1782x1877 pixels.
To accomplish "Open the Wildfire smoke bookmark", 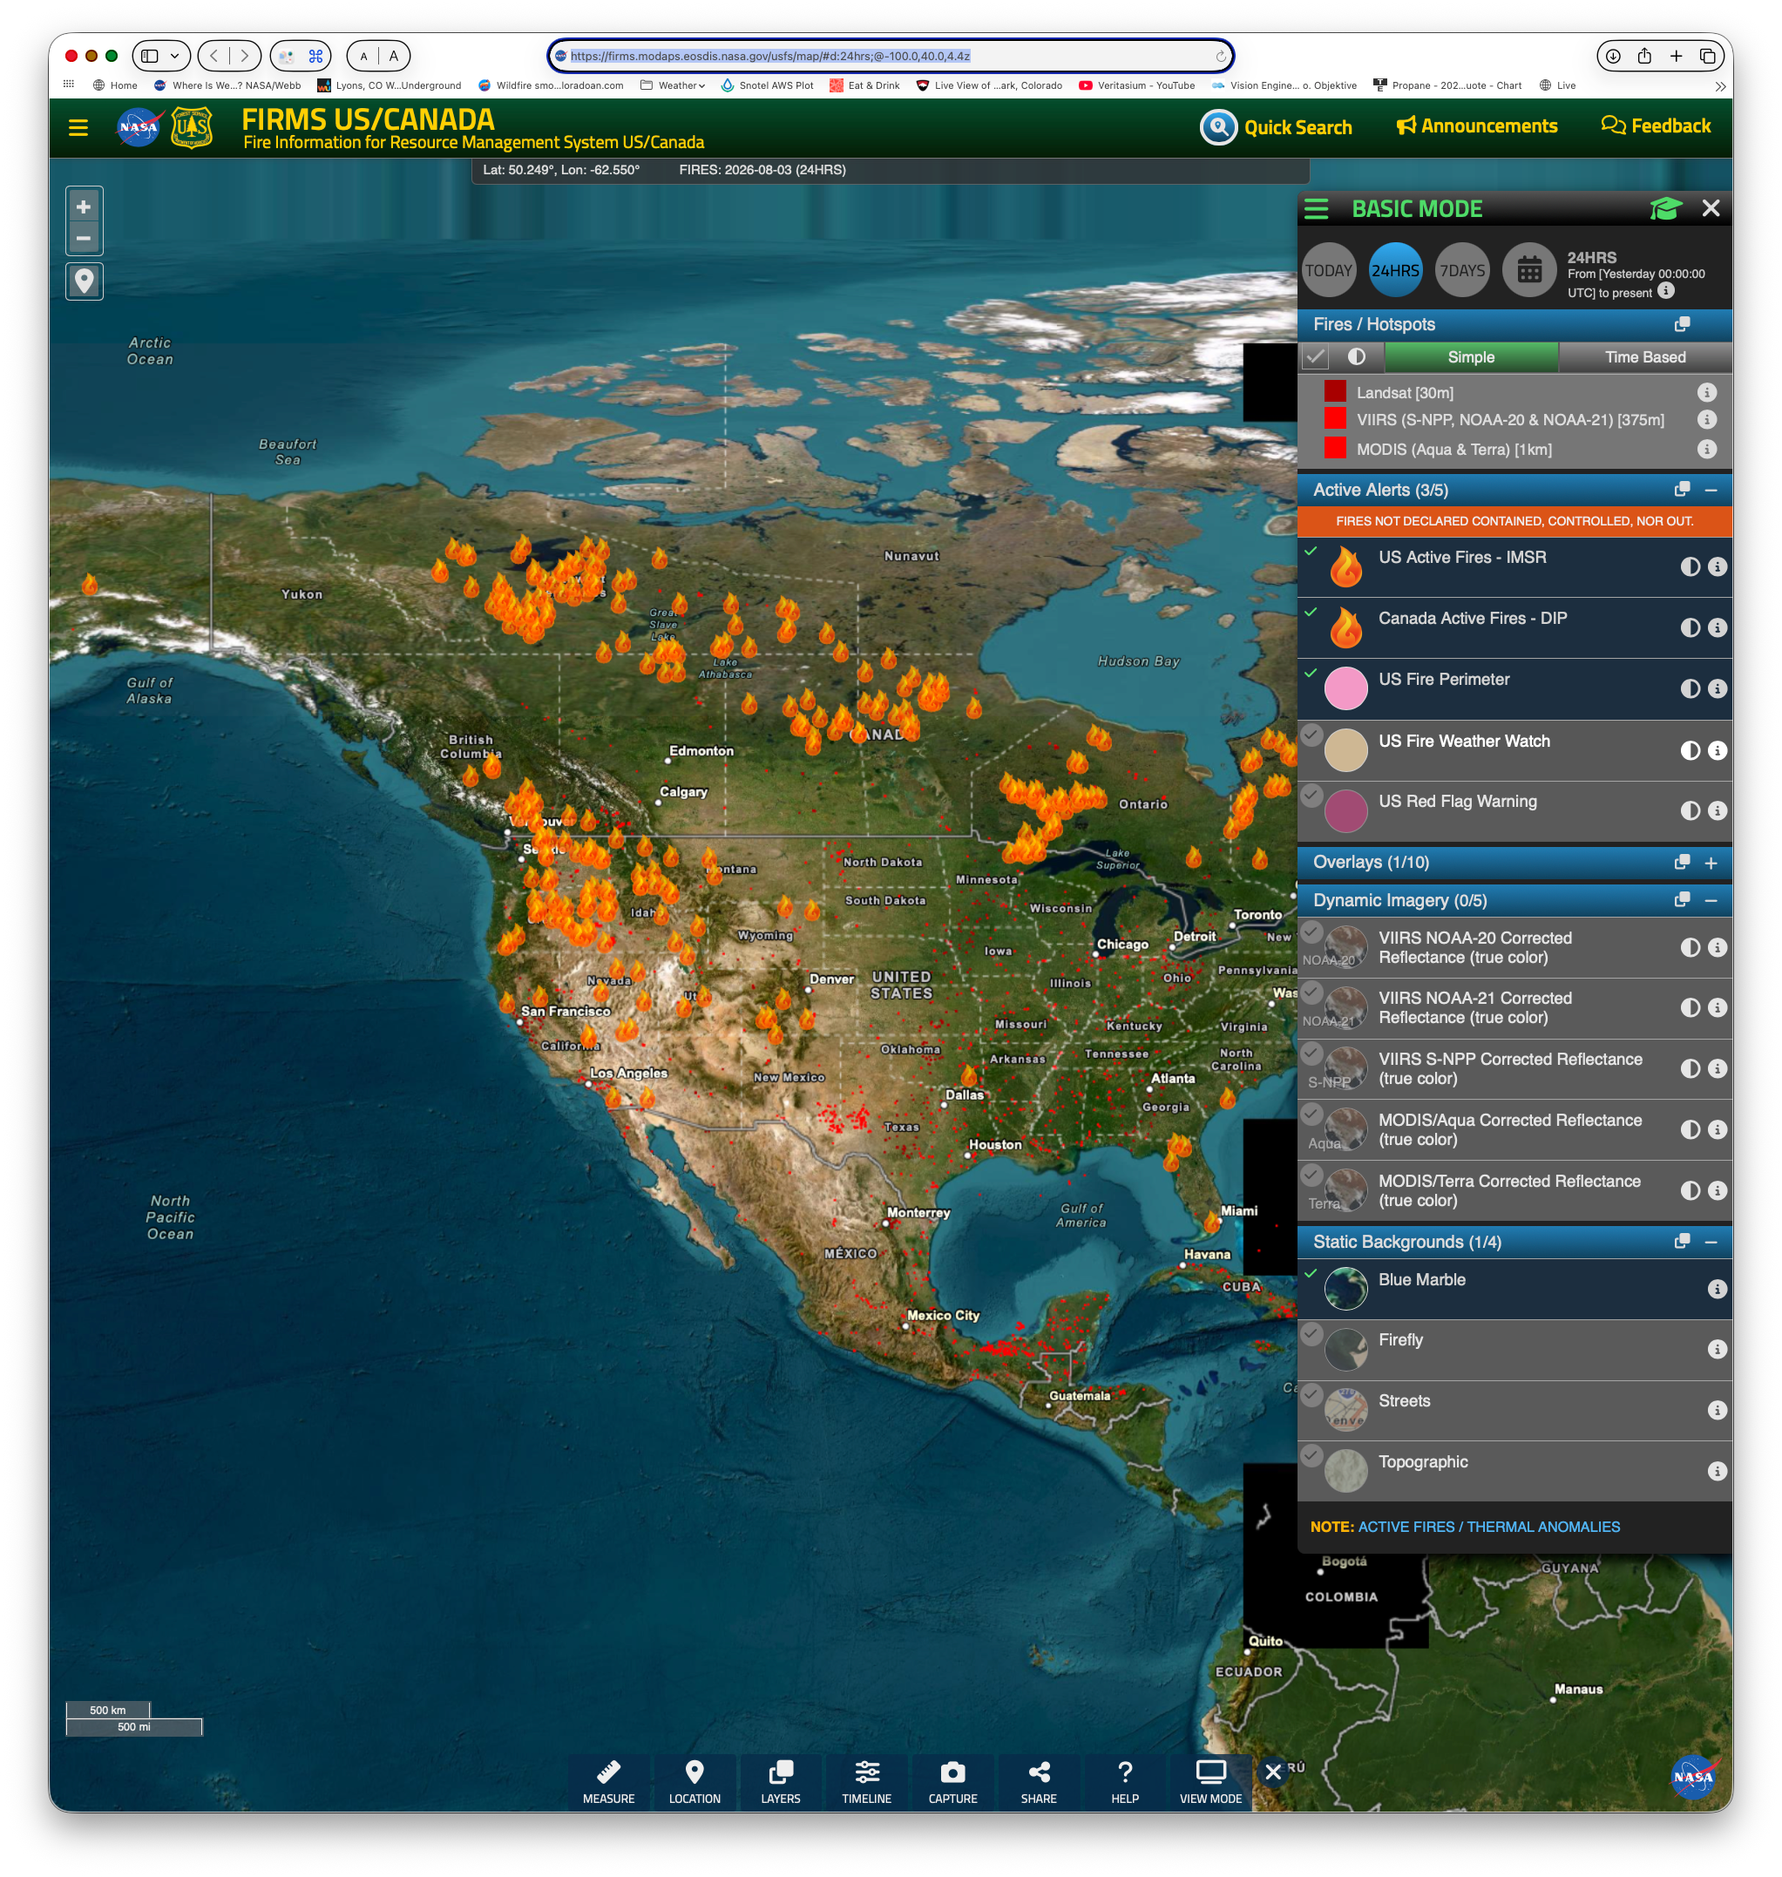I will coord(552,85).
